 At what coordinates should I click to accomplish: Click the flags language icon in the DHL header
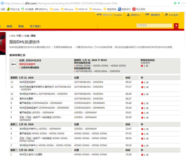click(x=99, y=15)
